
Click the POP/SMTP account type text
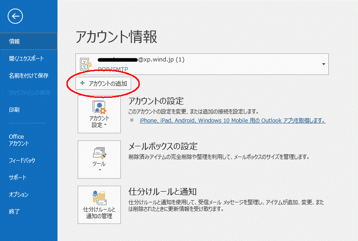[113, 69]
